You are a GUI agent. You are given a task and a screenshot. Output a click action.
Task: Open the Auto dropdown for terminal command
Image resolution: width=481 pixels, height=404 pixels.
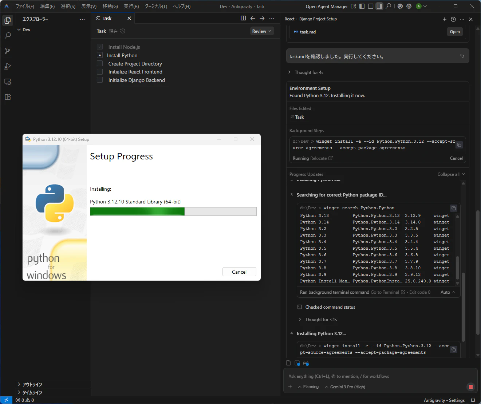[448, 292]
